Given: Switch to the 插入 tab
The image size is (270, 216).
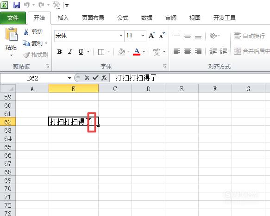Looking at the screenshot, I should pos(63,18).
